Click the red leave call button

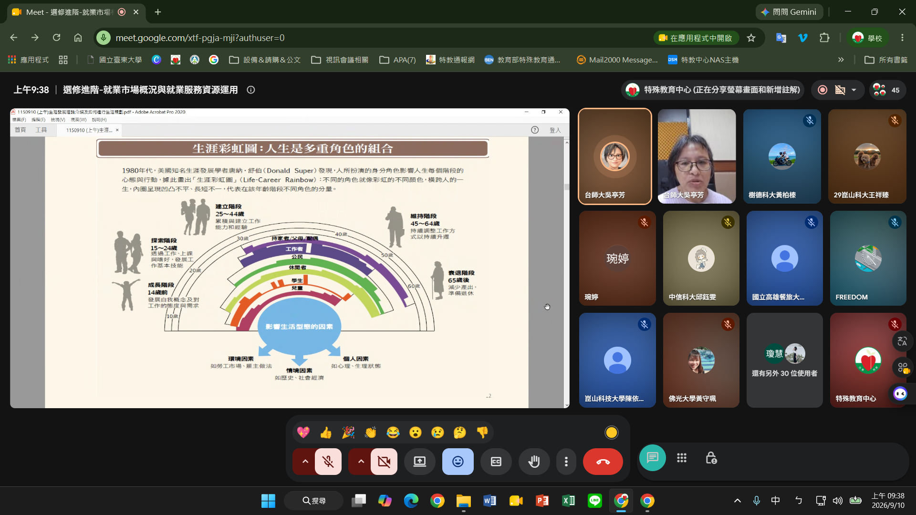tap(603, 462)
